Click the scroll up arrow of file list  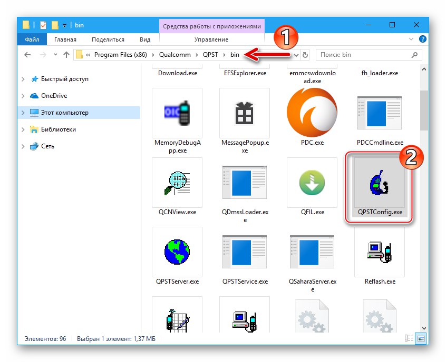[x=424, y=69]
